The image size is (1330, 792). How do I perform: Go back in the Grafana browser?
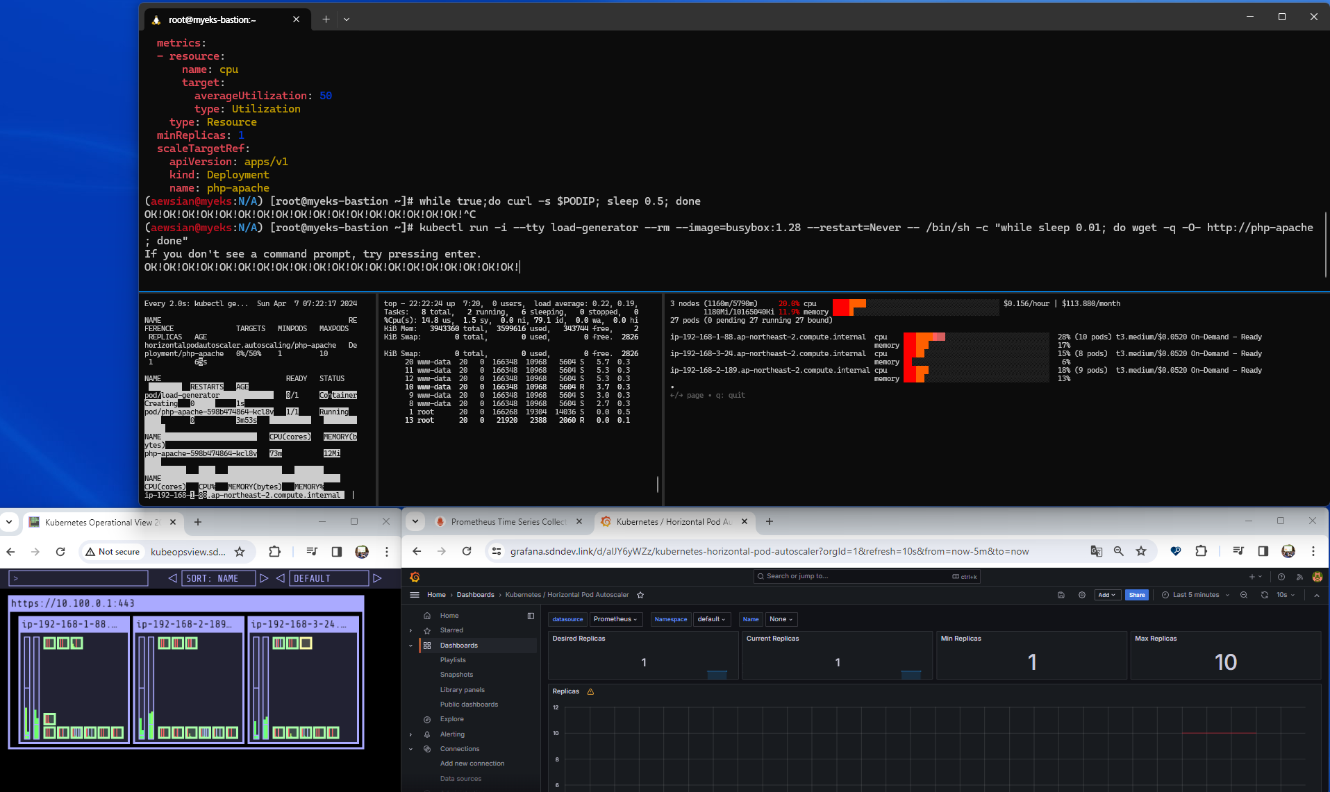417,551
